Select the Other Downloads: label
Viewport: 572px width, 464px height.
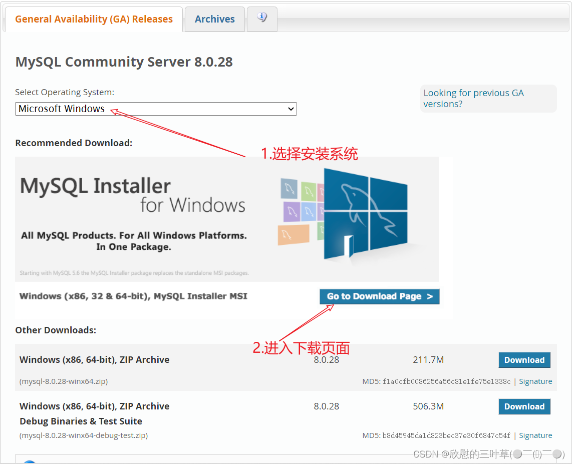[56, 330]
